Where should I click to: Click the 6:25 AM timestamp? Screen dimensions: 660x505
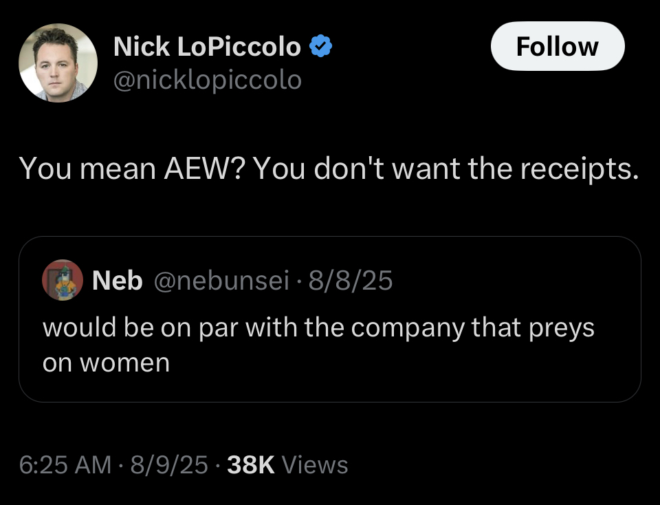tap(65, 465)
